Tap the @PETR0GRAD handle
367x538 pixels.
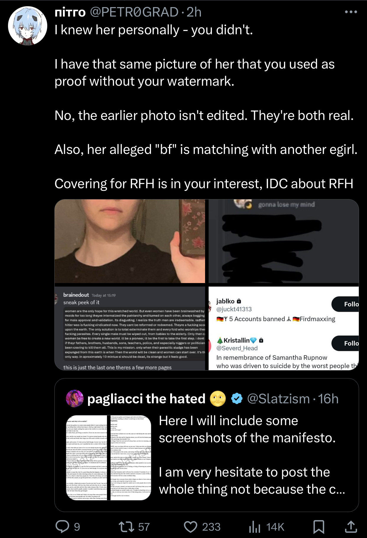[134, 12]
